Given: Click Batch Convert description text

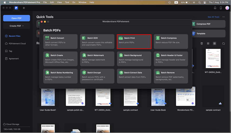Looking at the screenshot, I should coord(55,44).
